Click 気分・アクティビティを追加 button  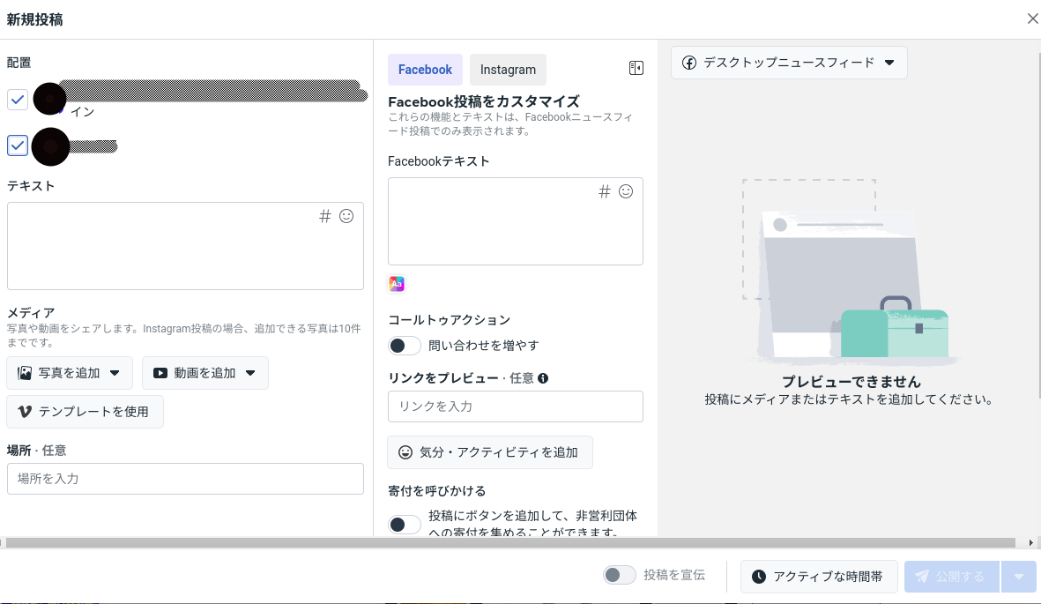490,452
